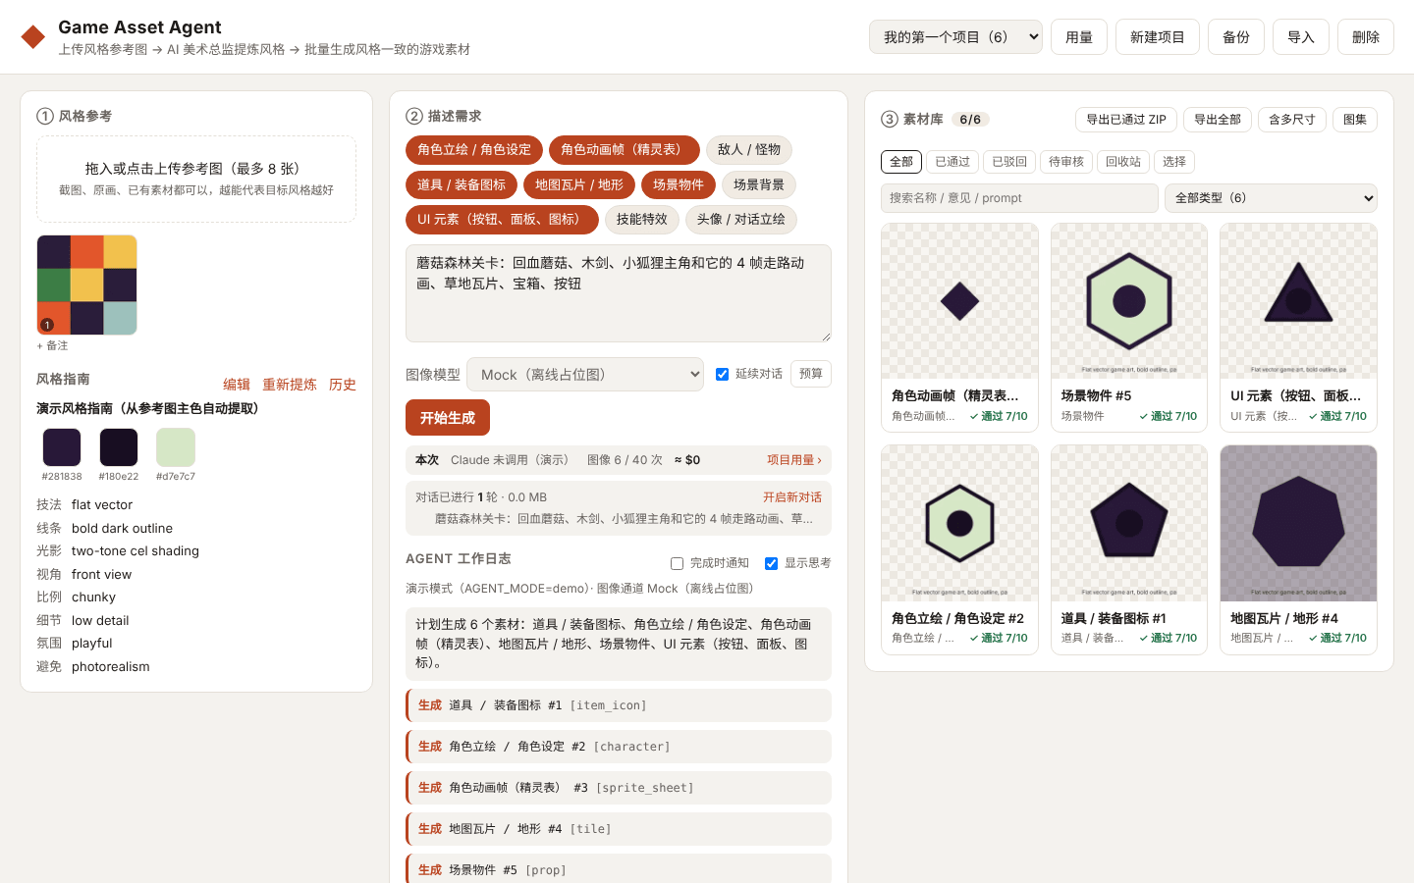Open the 角色立绘 / 角色设定 #2 asset thumbnail

tap(959, 523)
